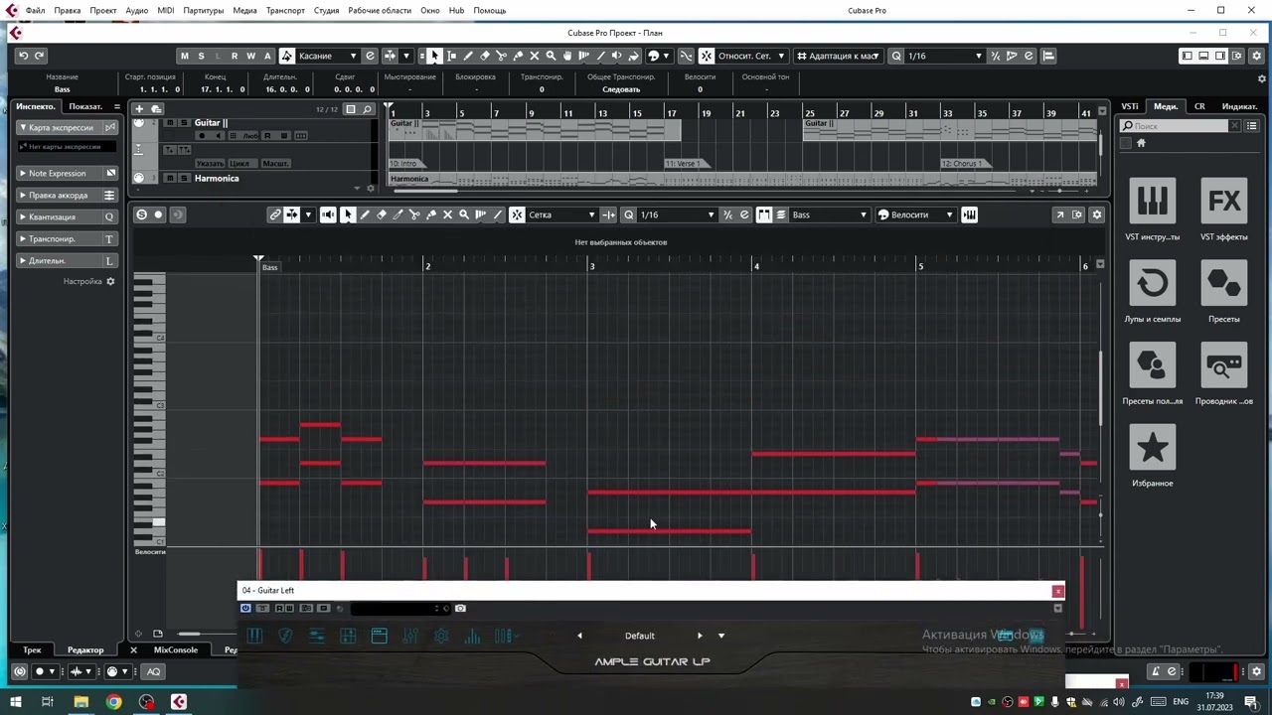Open the Сетка snap type dropdown
This screenshot has width=1272, height=715.
point(561,214)
